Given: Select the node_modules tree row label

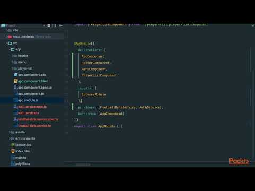Looking at the screenshot, I should (23, 37).
